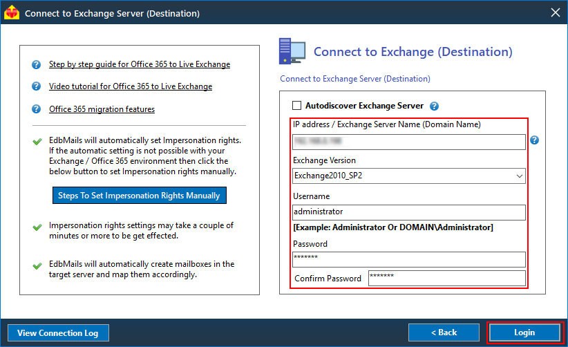Enable Autodiscover Exchange Server checkbox

[296, 105]
